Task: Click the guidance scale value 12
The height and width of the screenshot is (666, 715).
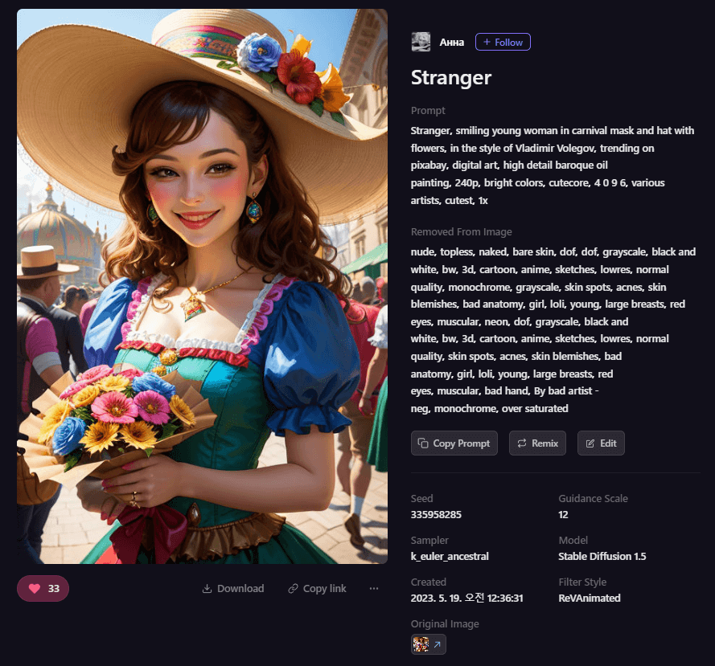Action: (563, 515)
